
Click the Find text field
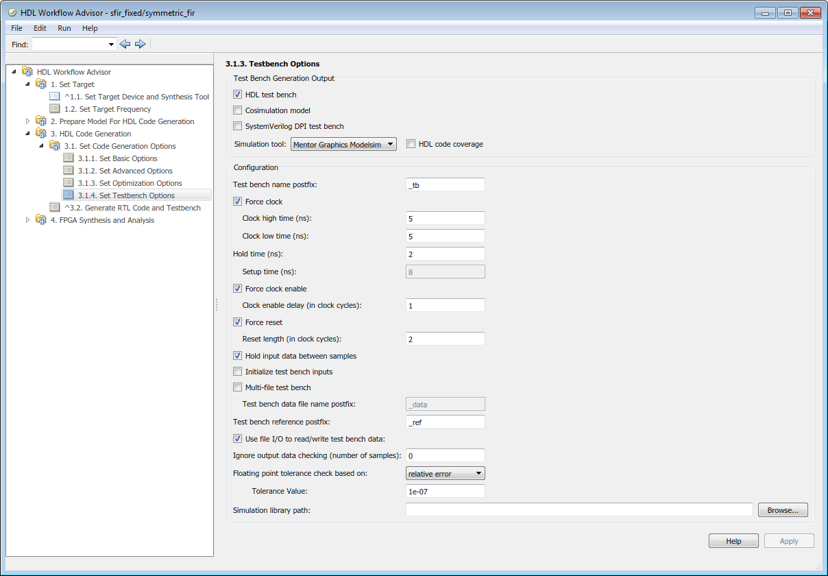coord(69,45)
